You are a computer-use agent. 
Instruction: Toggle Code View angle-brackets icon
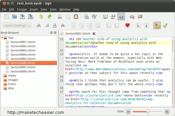[x=121, y=17]
